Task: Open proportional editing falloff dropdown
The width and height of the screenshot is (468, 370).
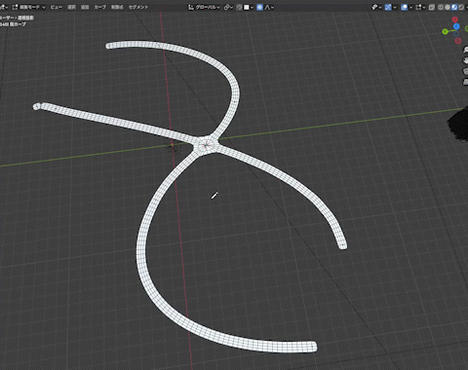Action: 269,7
